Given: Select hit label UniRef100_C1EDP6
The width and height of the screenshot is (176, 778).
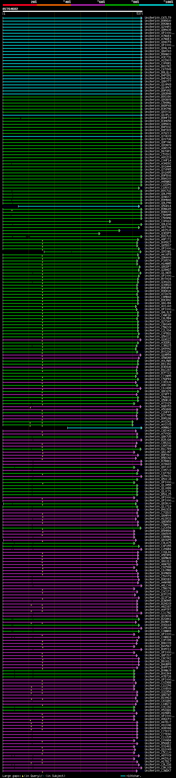Looking at the screenshot, I should [x=158, y=185].
